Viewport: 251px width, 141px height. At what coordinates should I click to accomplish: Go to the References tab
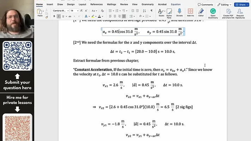point(96,4)
